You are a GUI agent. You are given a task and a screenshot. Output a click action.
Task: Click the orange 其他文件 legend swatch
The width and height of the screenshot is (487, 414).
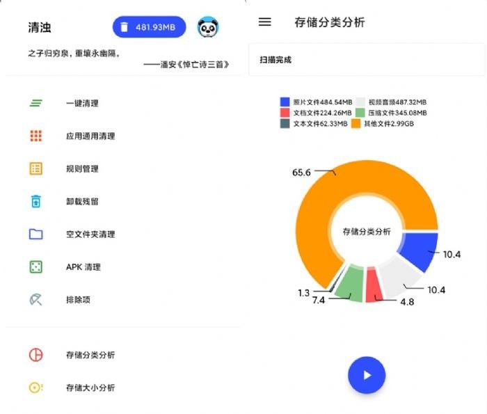pos(355,124)
